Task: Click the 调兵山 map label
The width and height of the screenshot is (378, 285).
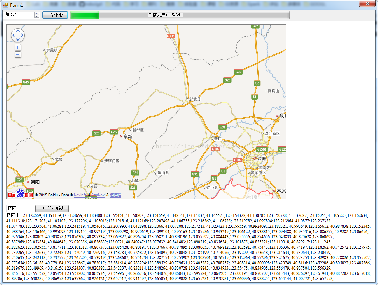Action: [x=273, y=91]
